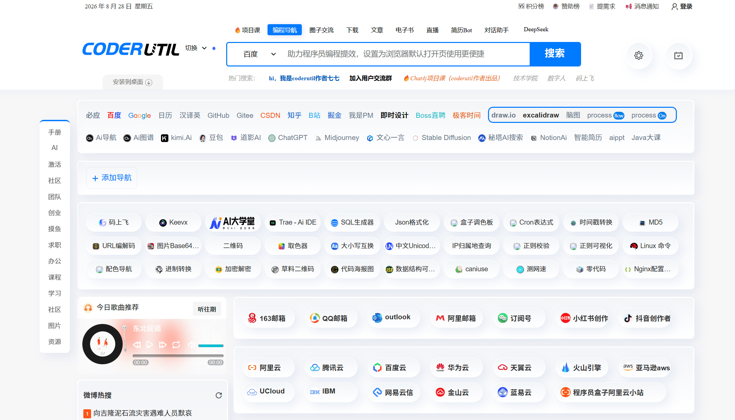The height and width of the screenshot is (420, 735).
Task: Skip to the next song
Action: 163,345
